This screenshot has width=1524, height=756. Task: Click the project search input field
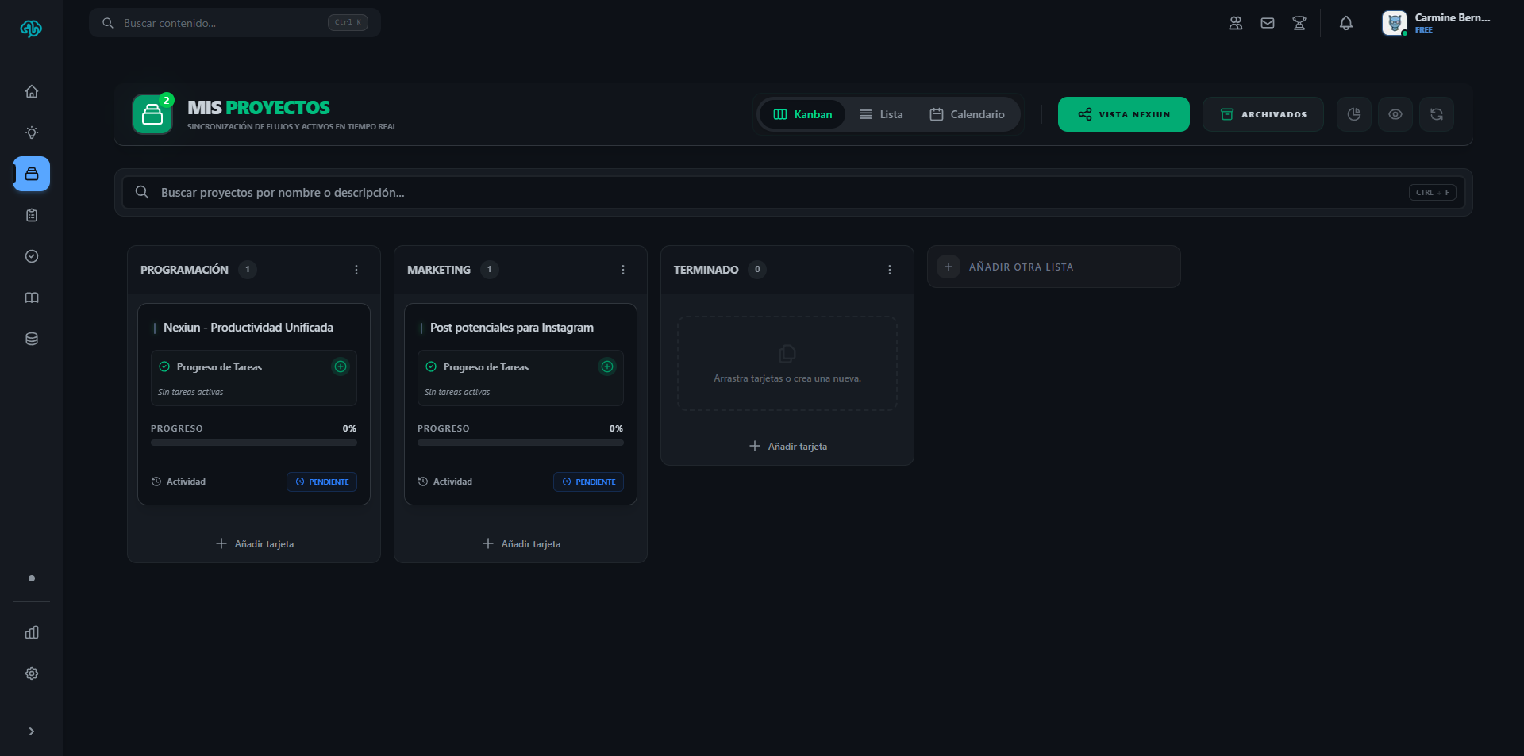tap(556, 192)
